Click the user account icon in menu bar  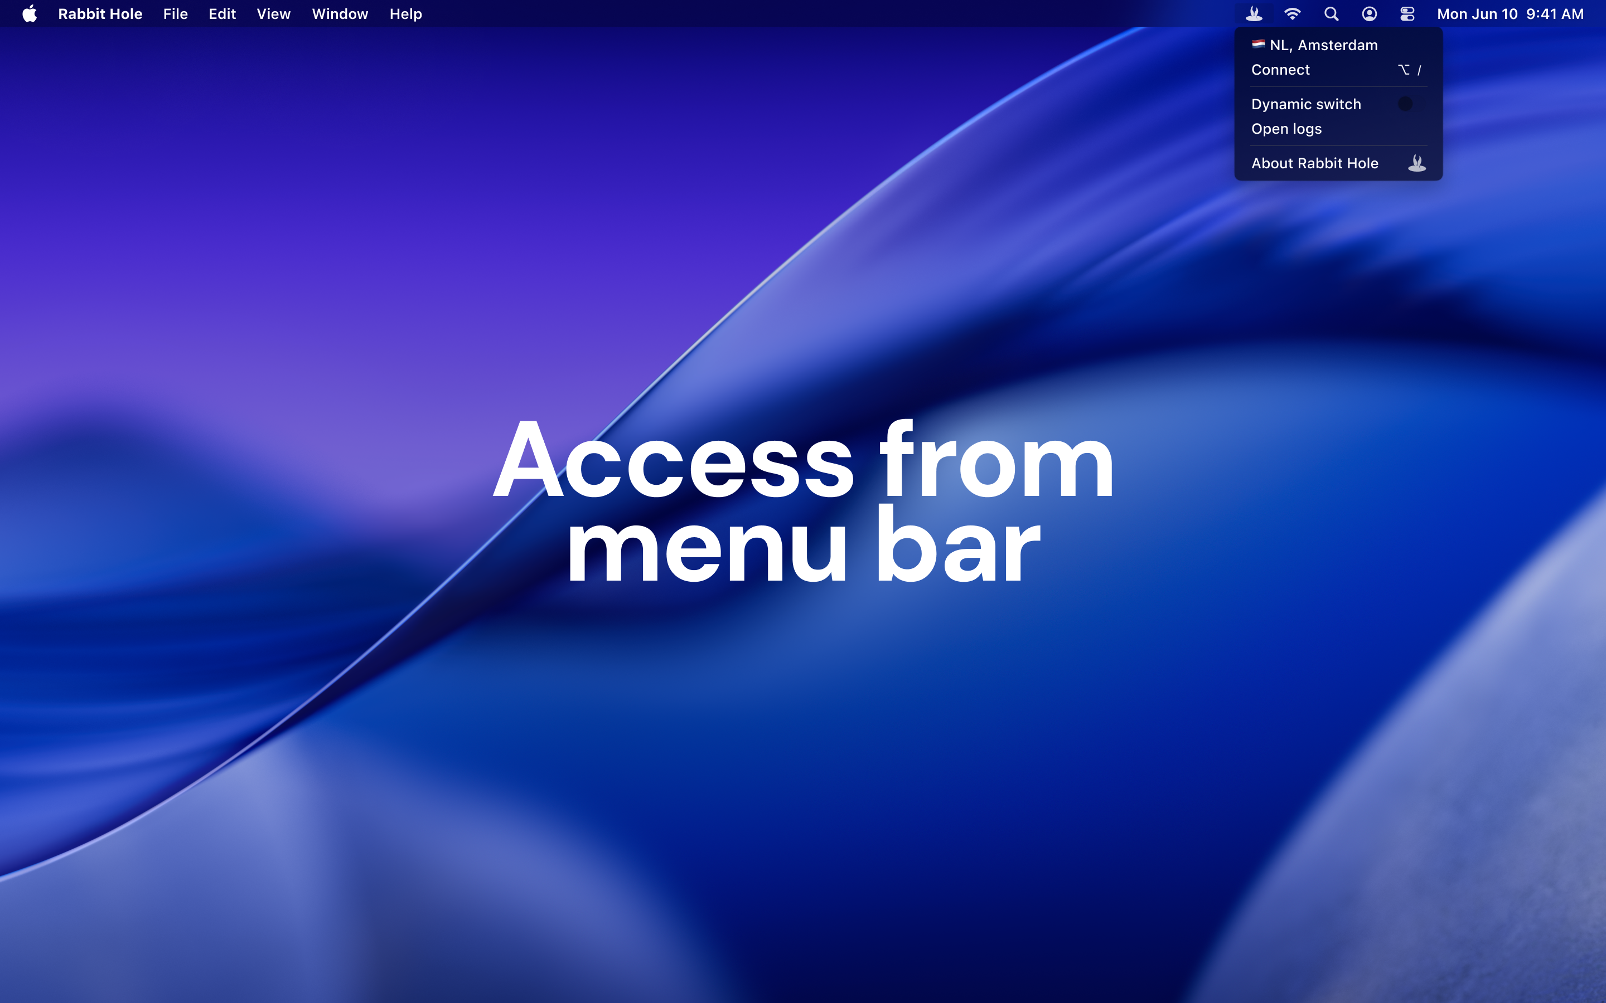(x=1369, y=13)
